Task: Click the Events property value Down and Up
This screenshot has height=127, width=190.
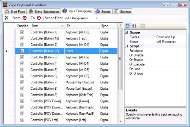Action: [166, 37]
